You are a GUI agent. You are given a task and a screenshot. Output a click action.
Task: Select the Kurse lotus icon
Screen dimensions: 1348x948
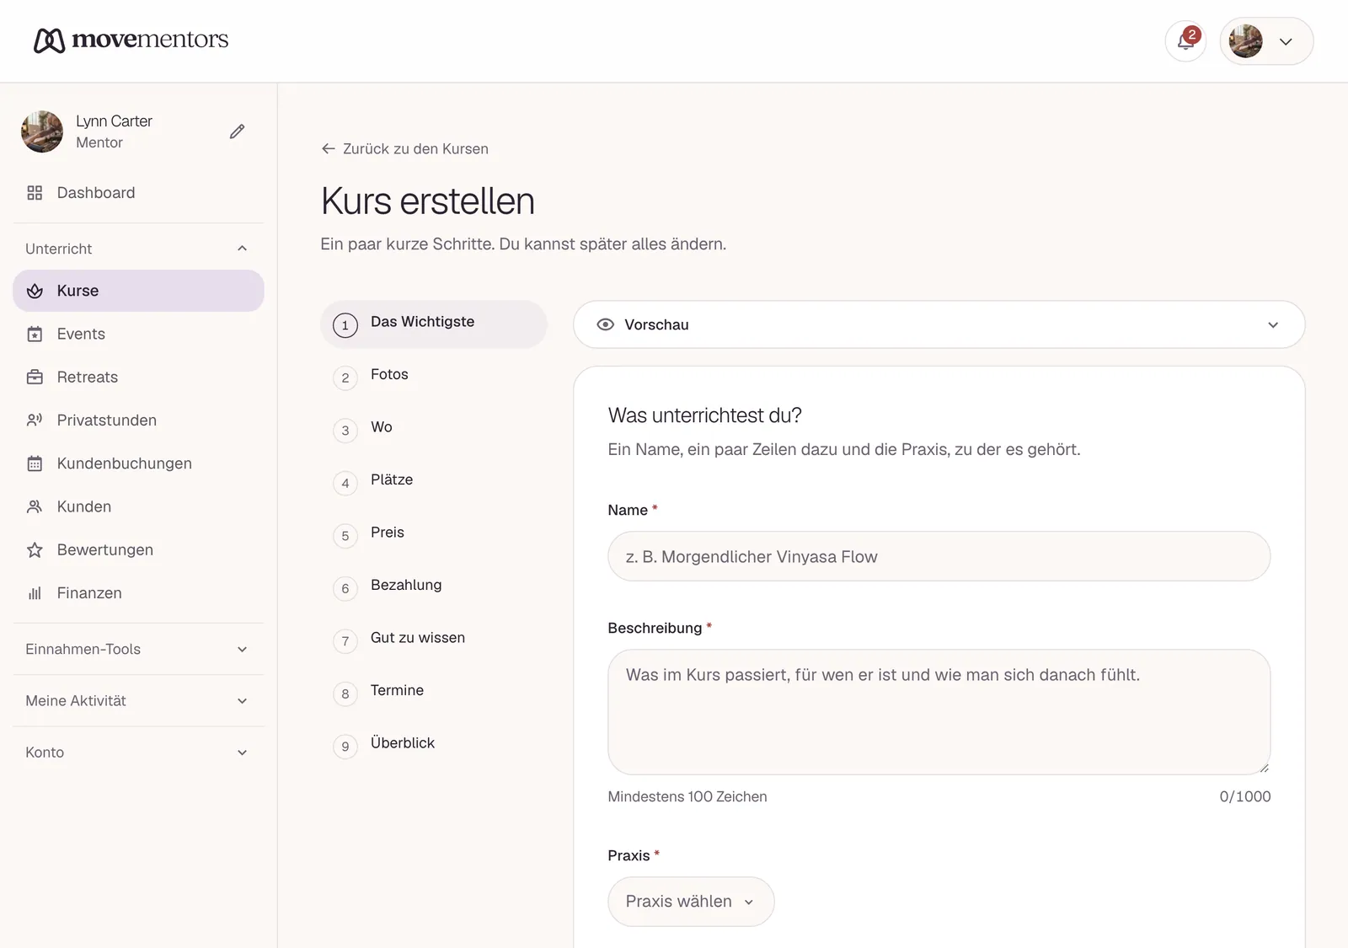[35, 291]
